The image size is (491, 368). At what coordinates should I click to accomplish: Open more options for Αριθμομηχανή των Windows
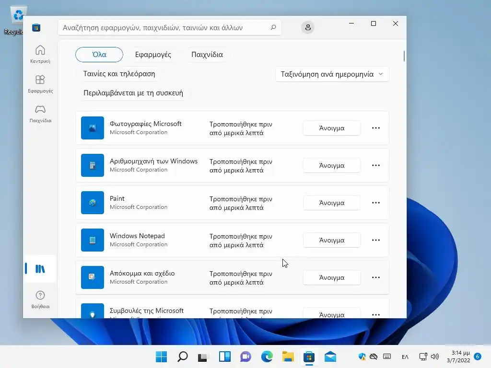pyautogui.click(x=376, y=165)
